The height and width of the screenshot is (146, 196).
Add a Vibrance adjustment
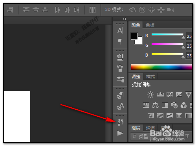point(189,94)
